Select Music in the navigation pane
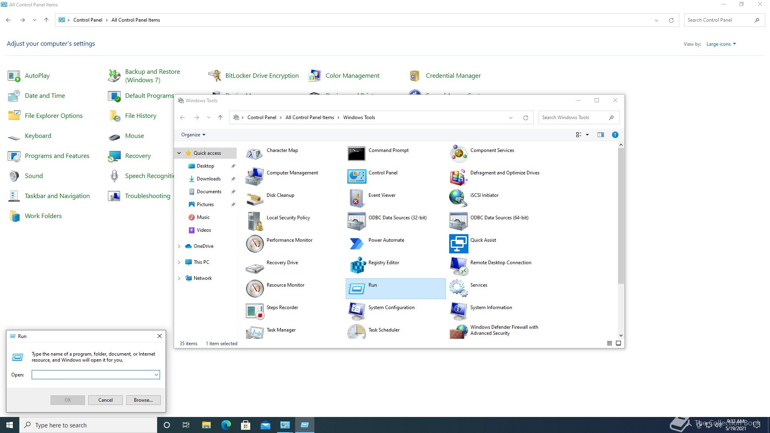Viewport: 770px width, 433px height. point(203,217)
